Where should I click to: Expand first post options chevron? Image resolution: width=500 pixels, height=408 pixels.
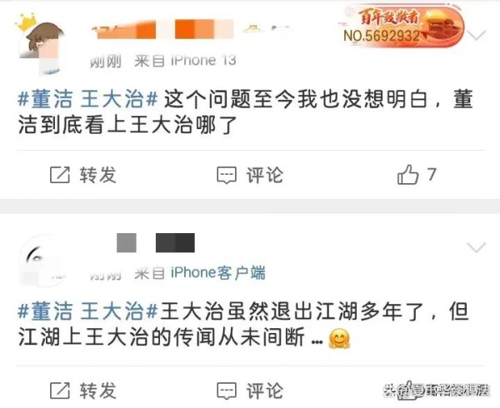pyautogui.click(x=476, y=35)
